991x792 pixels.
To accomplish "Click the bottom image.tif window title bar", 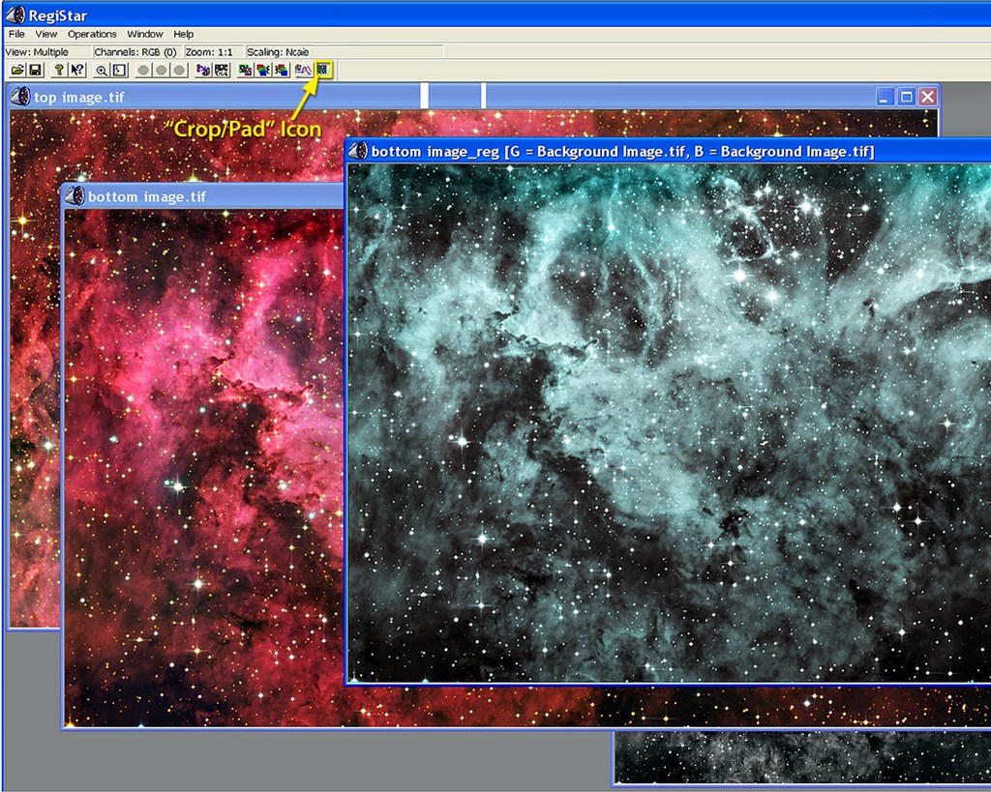I will point(202,196).
